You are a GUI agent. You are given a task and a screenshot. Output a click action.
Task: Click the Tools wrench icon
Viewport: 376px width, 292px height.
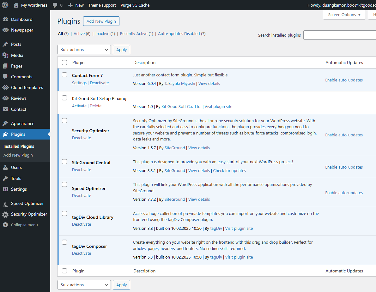point(5,178)
